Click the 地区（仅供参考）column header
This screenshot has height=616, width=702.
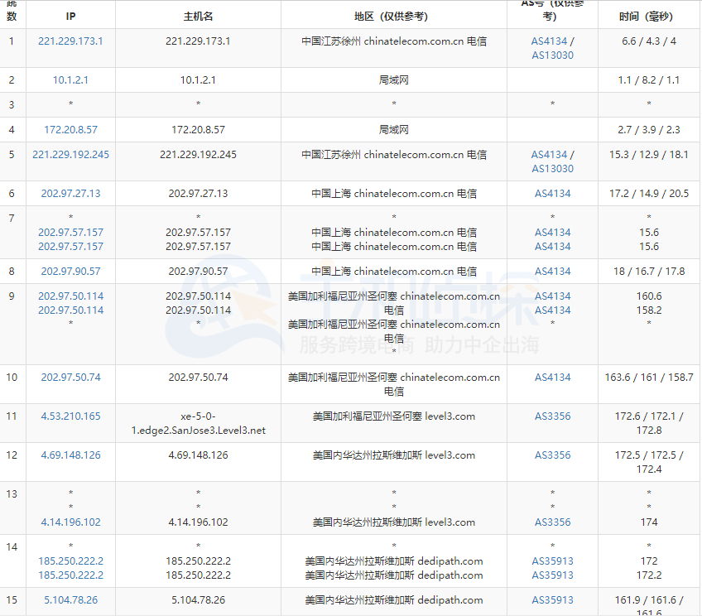click(393, 15)
